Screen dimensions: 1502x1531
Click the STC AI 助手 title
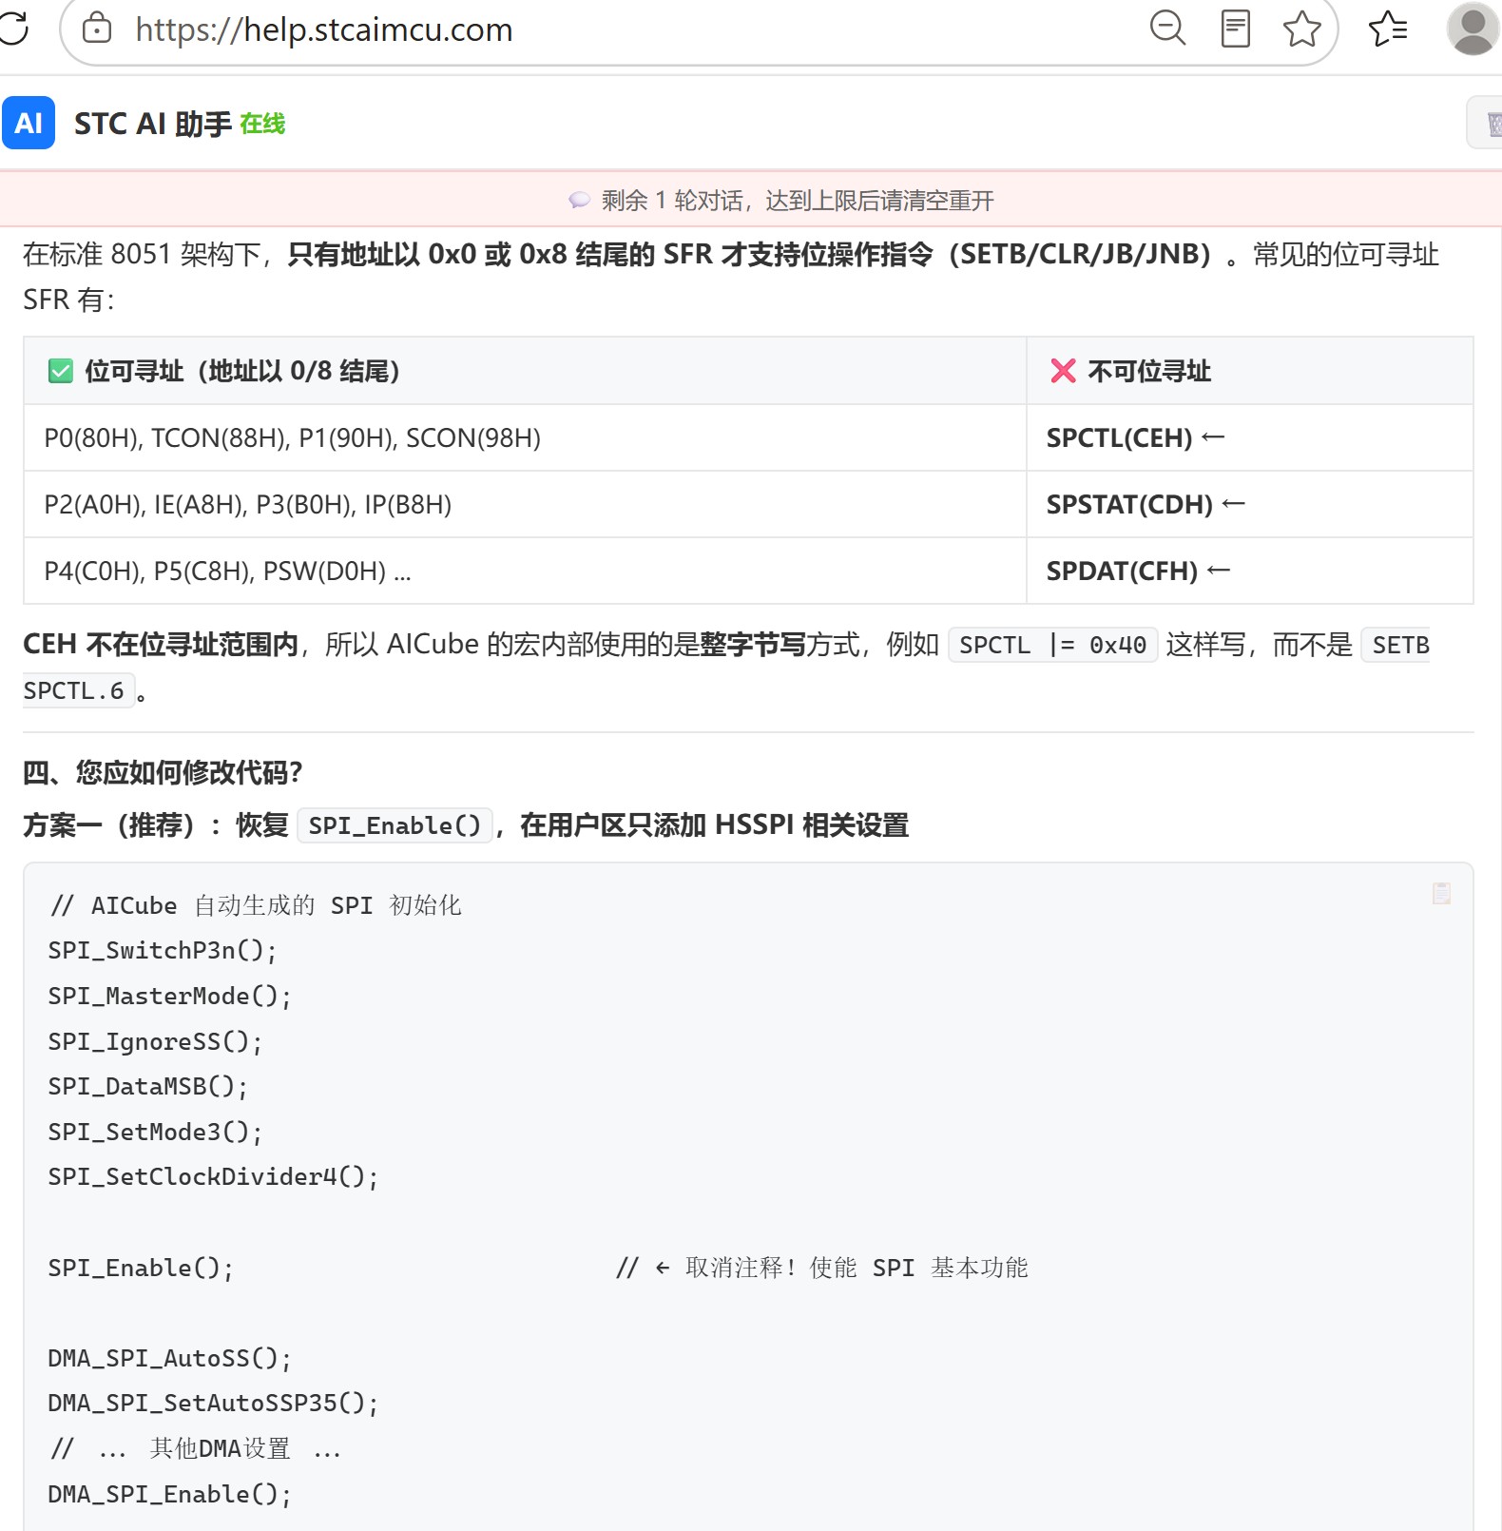tap(153, 124)
